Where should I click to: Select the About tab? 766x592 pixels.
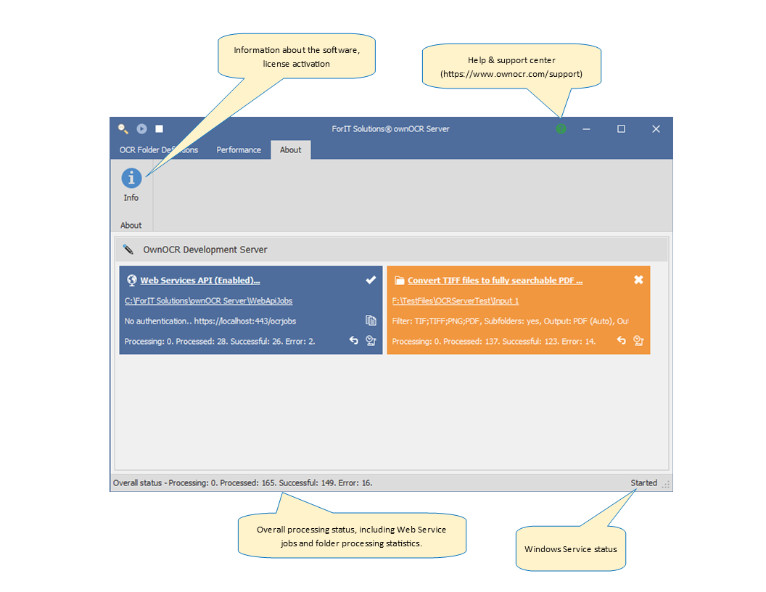pos(290,149)
